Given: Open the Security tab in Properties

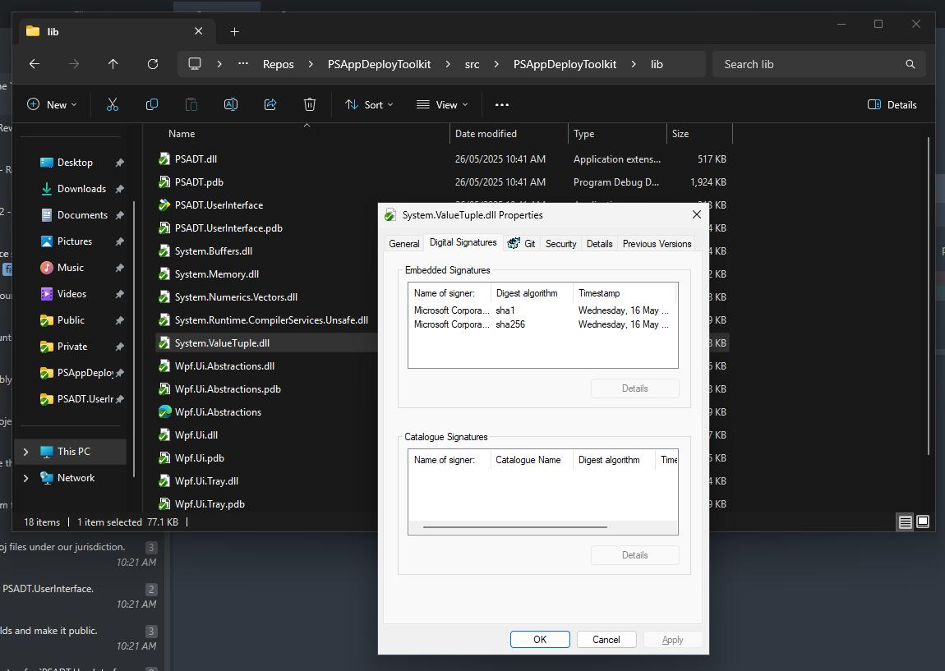Looking at the screenshot, I should pos(560,244).
